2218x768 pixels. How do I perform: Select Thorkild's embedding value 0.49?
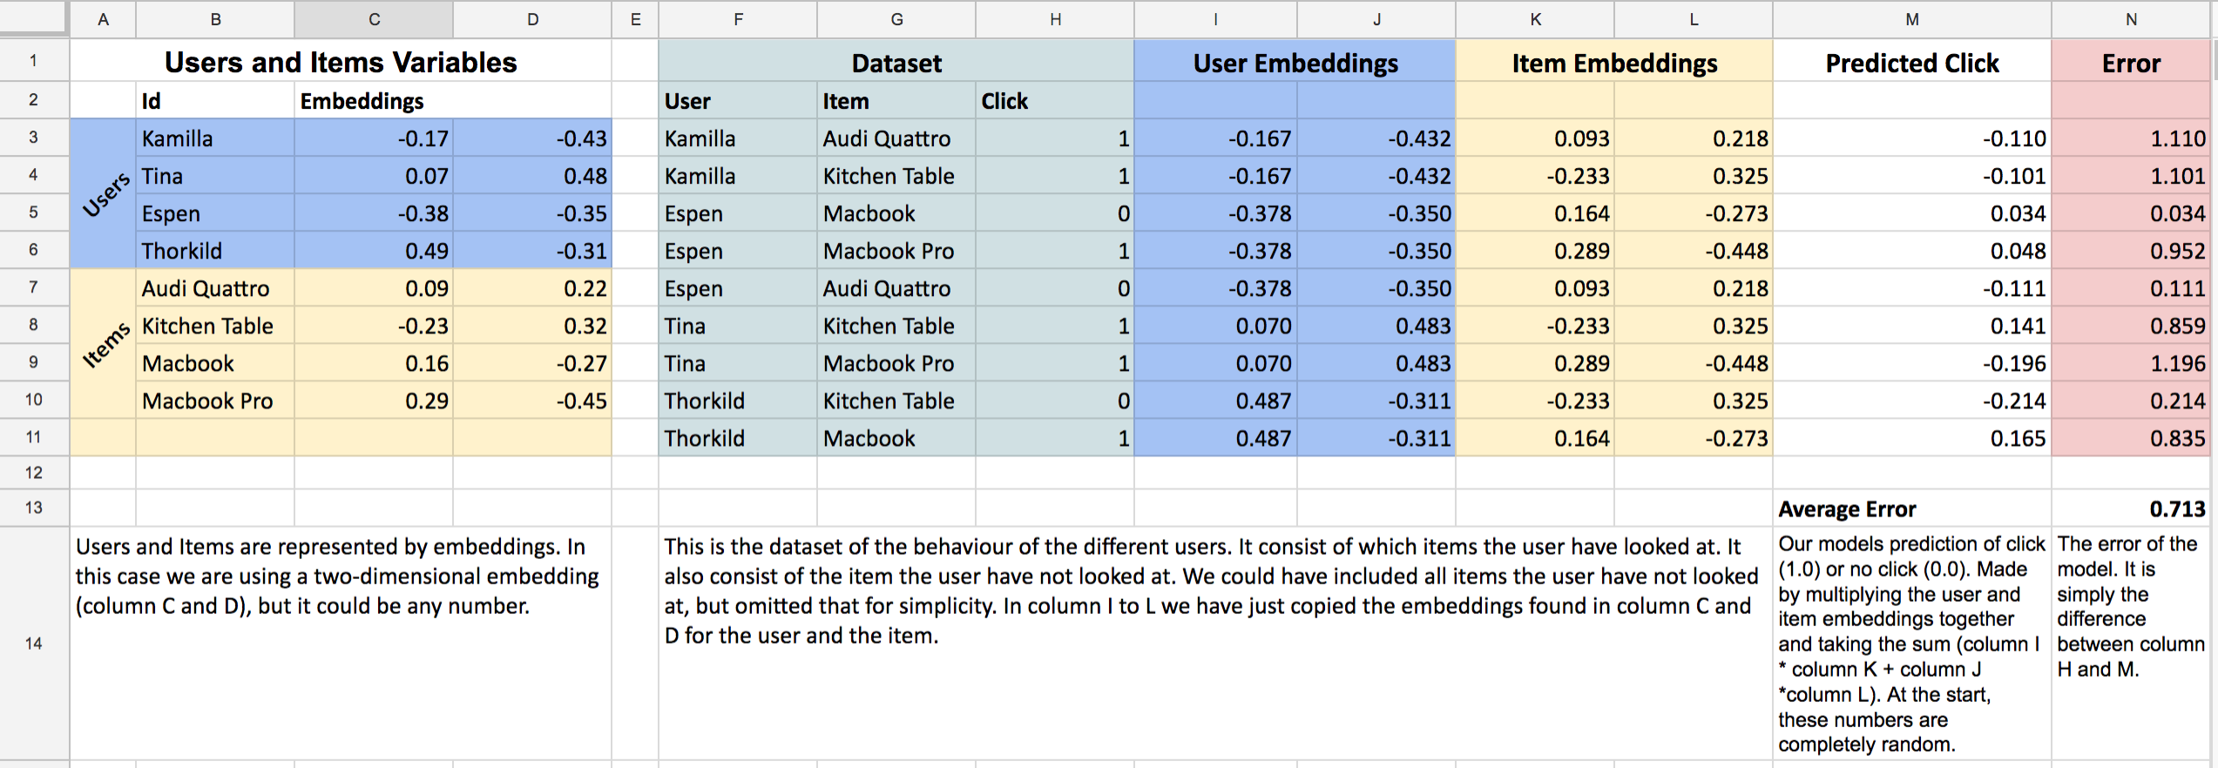(374, 251)
